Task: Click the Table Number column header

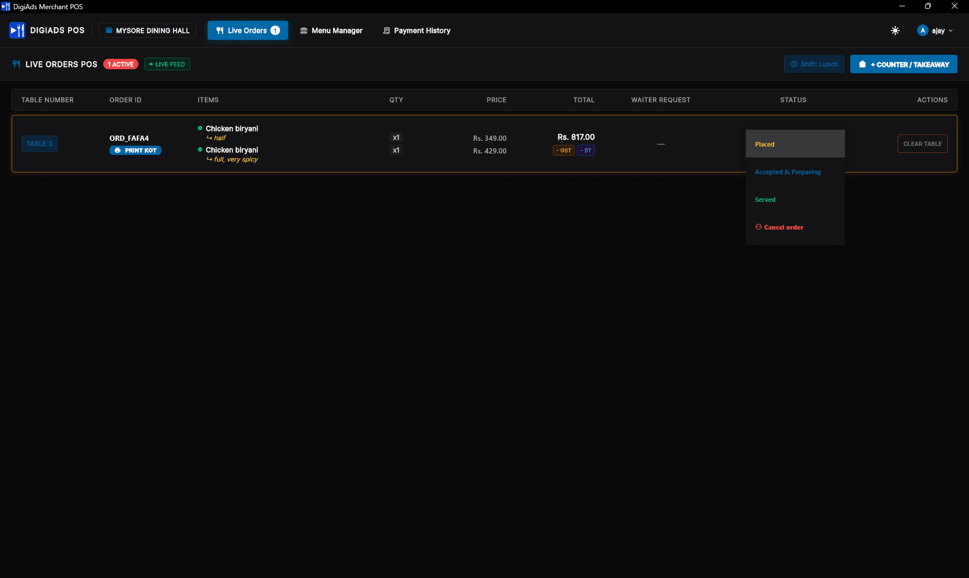Action: click(47, 100)
